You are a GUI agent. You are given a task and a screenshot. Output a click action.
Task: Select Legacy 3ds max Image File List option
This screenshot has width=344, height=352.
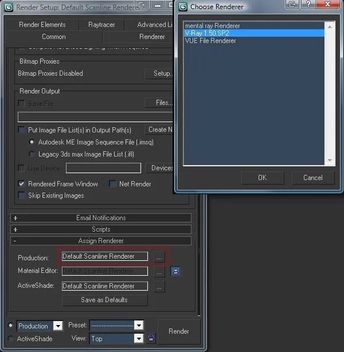[x=32, y=154]
